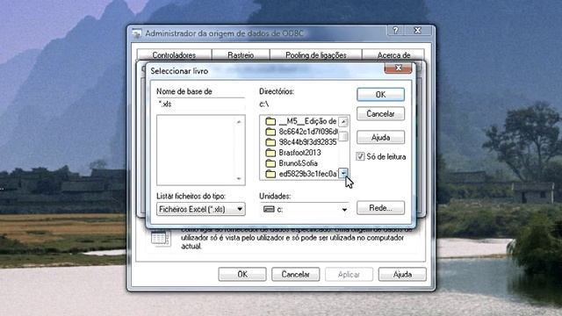Open Ajuda in Seleccionar livro dialog
Image resolution: width=562 pixels, height=316 pixels.
coord(380,137)
